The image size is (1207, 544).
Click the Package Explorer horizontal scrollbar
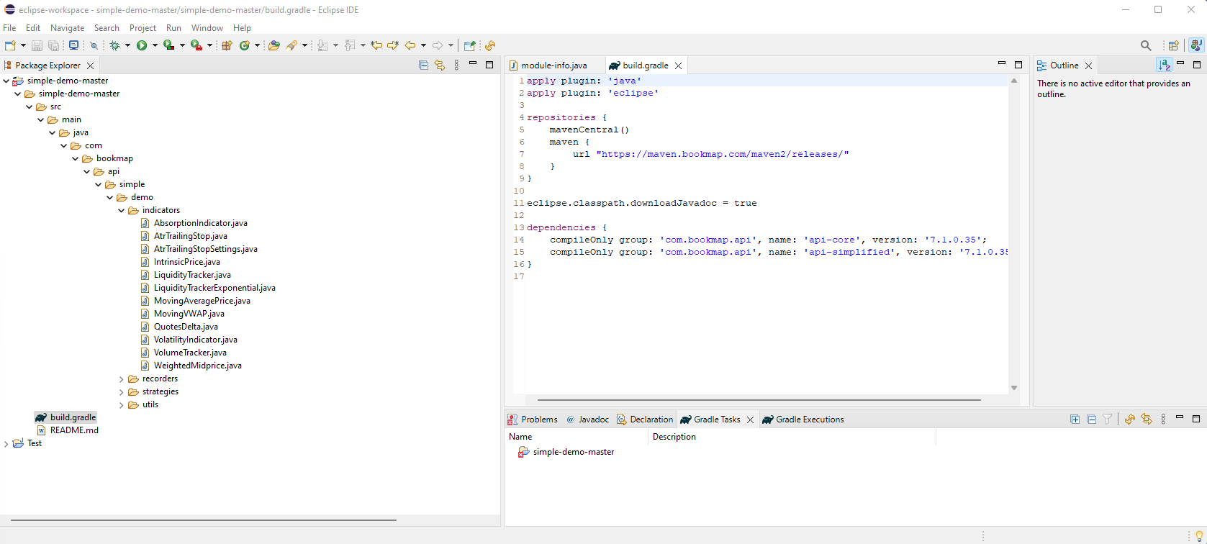[203, 520]
